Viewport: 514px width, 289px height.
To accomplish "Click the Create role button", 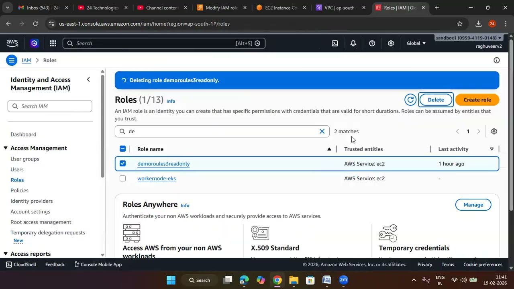I will (x=477, y=100).
